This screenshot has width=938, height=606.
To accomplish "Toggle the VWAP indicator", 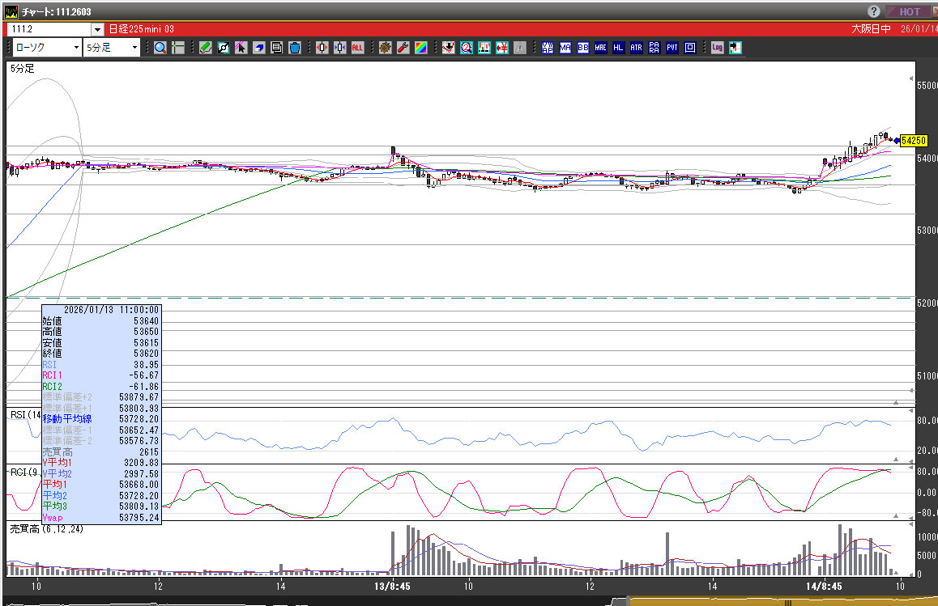I will coord(548,48).
